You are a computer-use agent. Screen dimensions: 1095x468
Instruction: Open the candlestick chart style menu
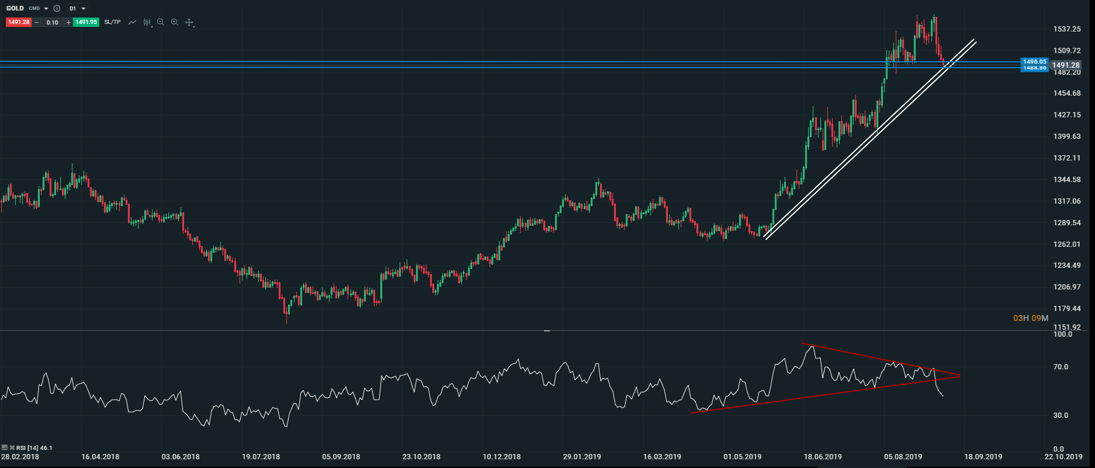coord(147,22)
